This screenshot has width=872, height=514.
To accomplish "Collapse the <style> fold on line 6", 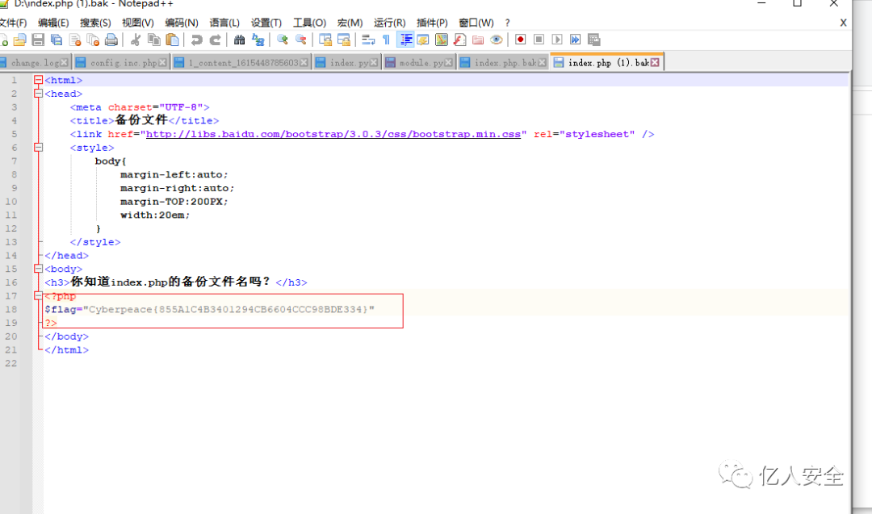I will tap(39, 147).
